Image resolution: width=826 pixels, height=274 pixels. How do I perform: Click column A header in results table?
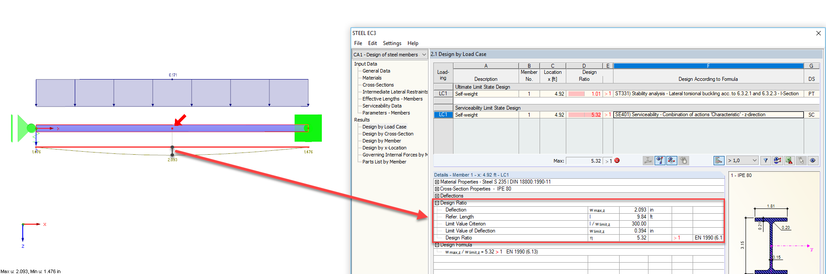pos(486,66)
